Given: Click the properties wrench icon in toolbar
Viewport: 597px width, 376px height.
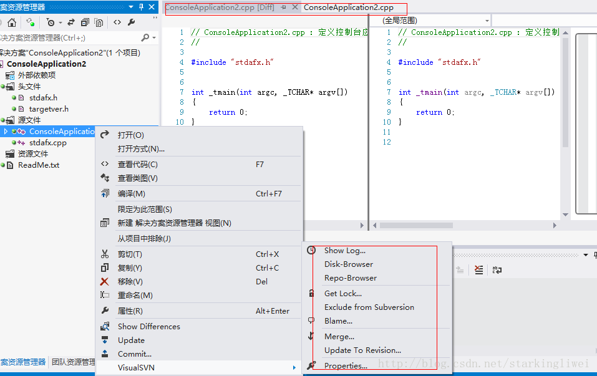Looking at the screenshot, I should tap(132, 22).
